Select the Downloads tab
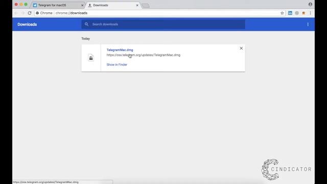 [x=112, y=5]
